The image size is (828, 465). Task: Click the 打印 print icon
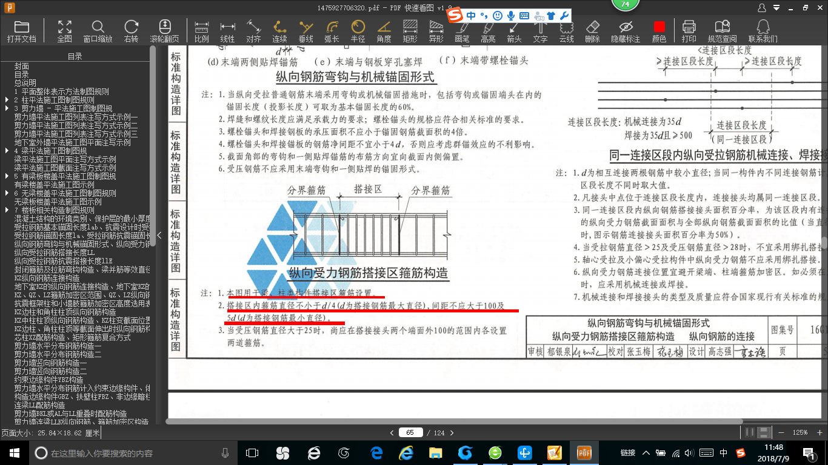coord(689,31)
